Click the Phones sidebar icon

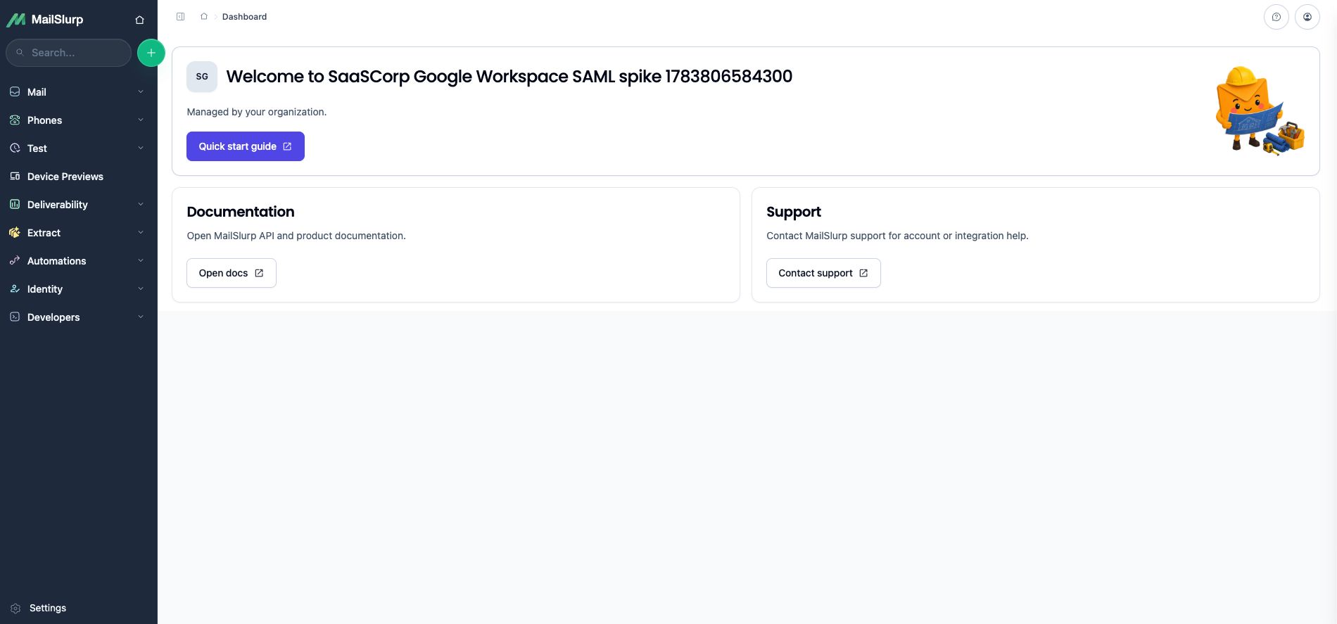pyautogui.click(x=15, y=120)
